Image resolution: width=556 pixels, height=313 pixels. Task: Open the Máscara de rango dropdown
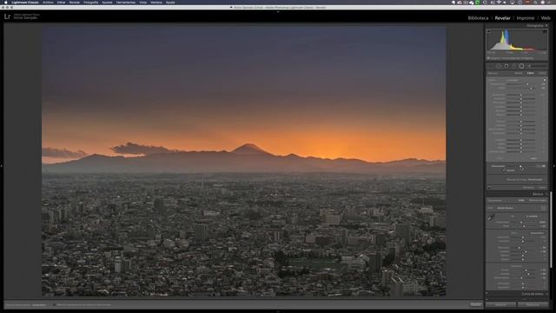click(535, 180)
